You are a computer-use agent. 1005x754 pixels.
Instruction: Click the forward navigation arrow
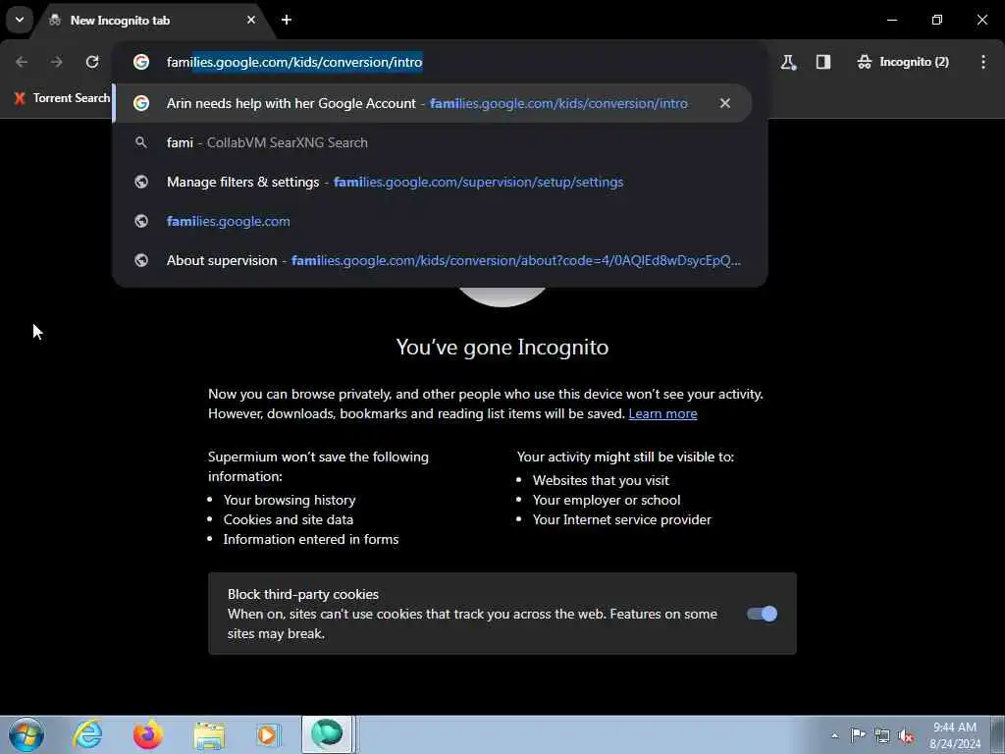56,62
